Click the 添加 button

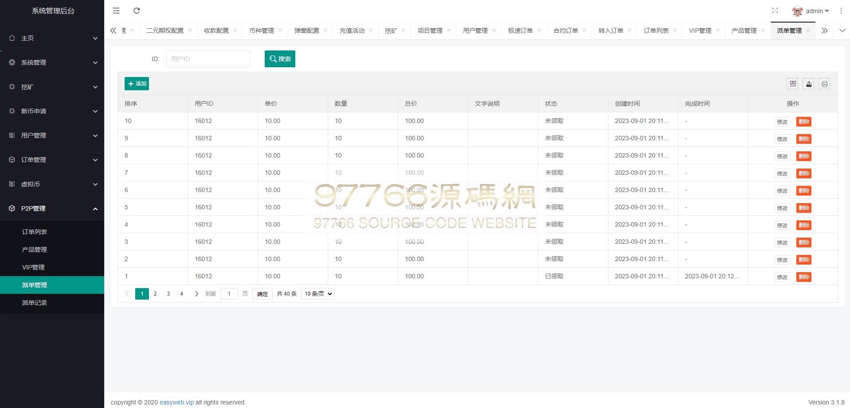(137, 84)
